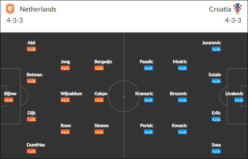Screen dimensions: 248x159
Task: Open player Wijnaldum in midfield
Action: pyautogui.click(x=71, y=94)
